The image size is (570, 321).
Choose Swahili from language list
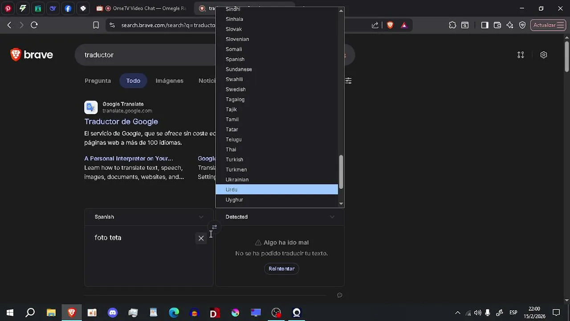coord(277,79)
